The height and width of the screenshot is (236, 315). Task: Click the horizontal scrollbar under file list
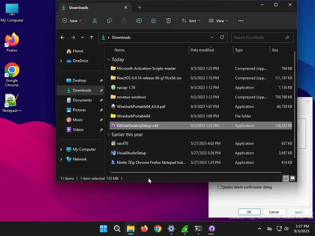point(196,172)
